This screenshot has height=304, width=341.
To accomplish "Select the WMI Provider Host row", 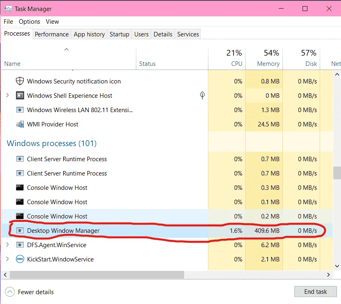I will (x=167, y=124).
